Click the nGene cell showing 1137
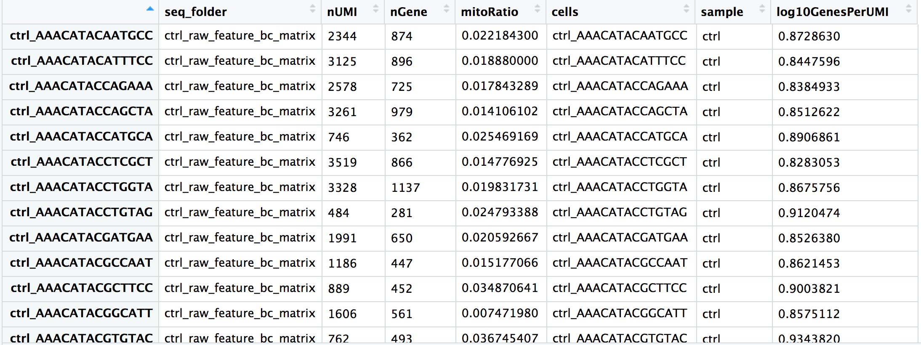 point(405,188)
